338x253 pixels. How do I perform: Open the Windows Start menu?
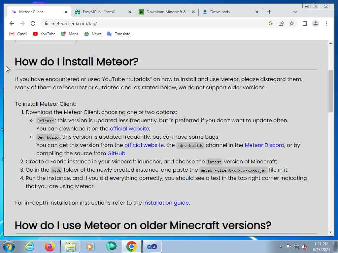coord(9,246)
